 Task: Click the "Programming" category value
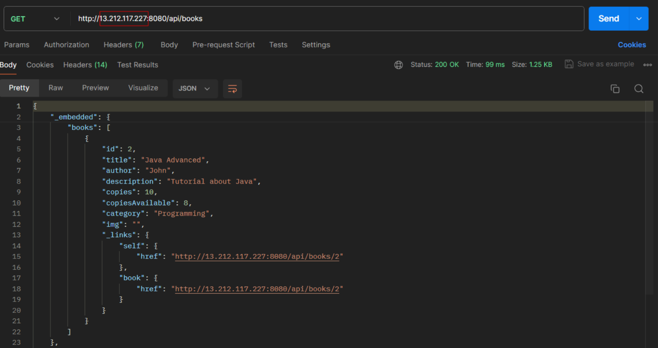[182, 214]
